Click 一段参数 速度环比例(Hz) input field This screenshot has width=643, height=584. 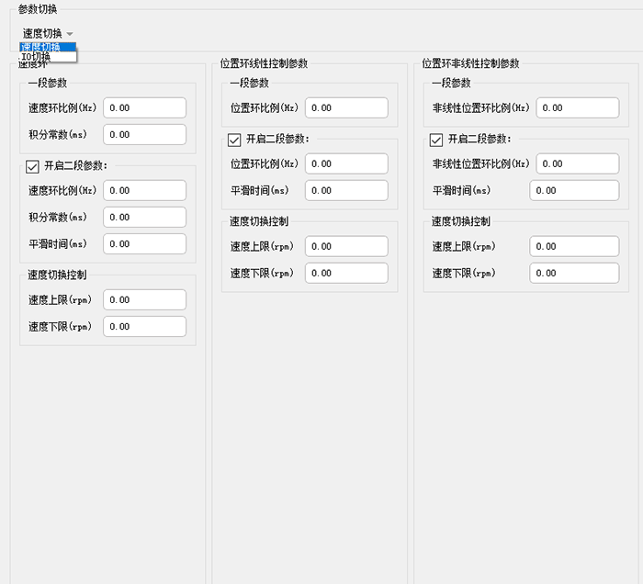click(x=144, y=108)
